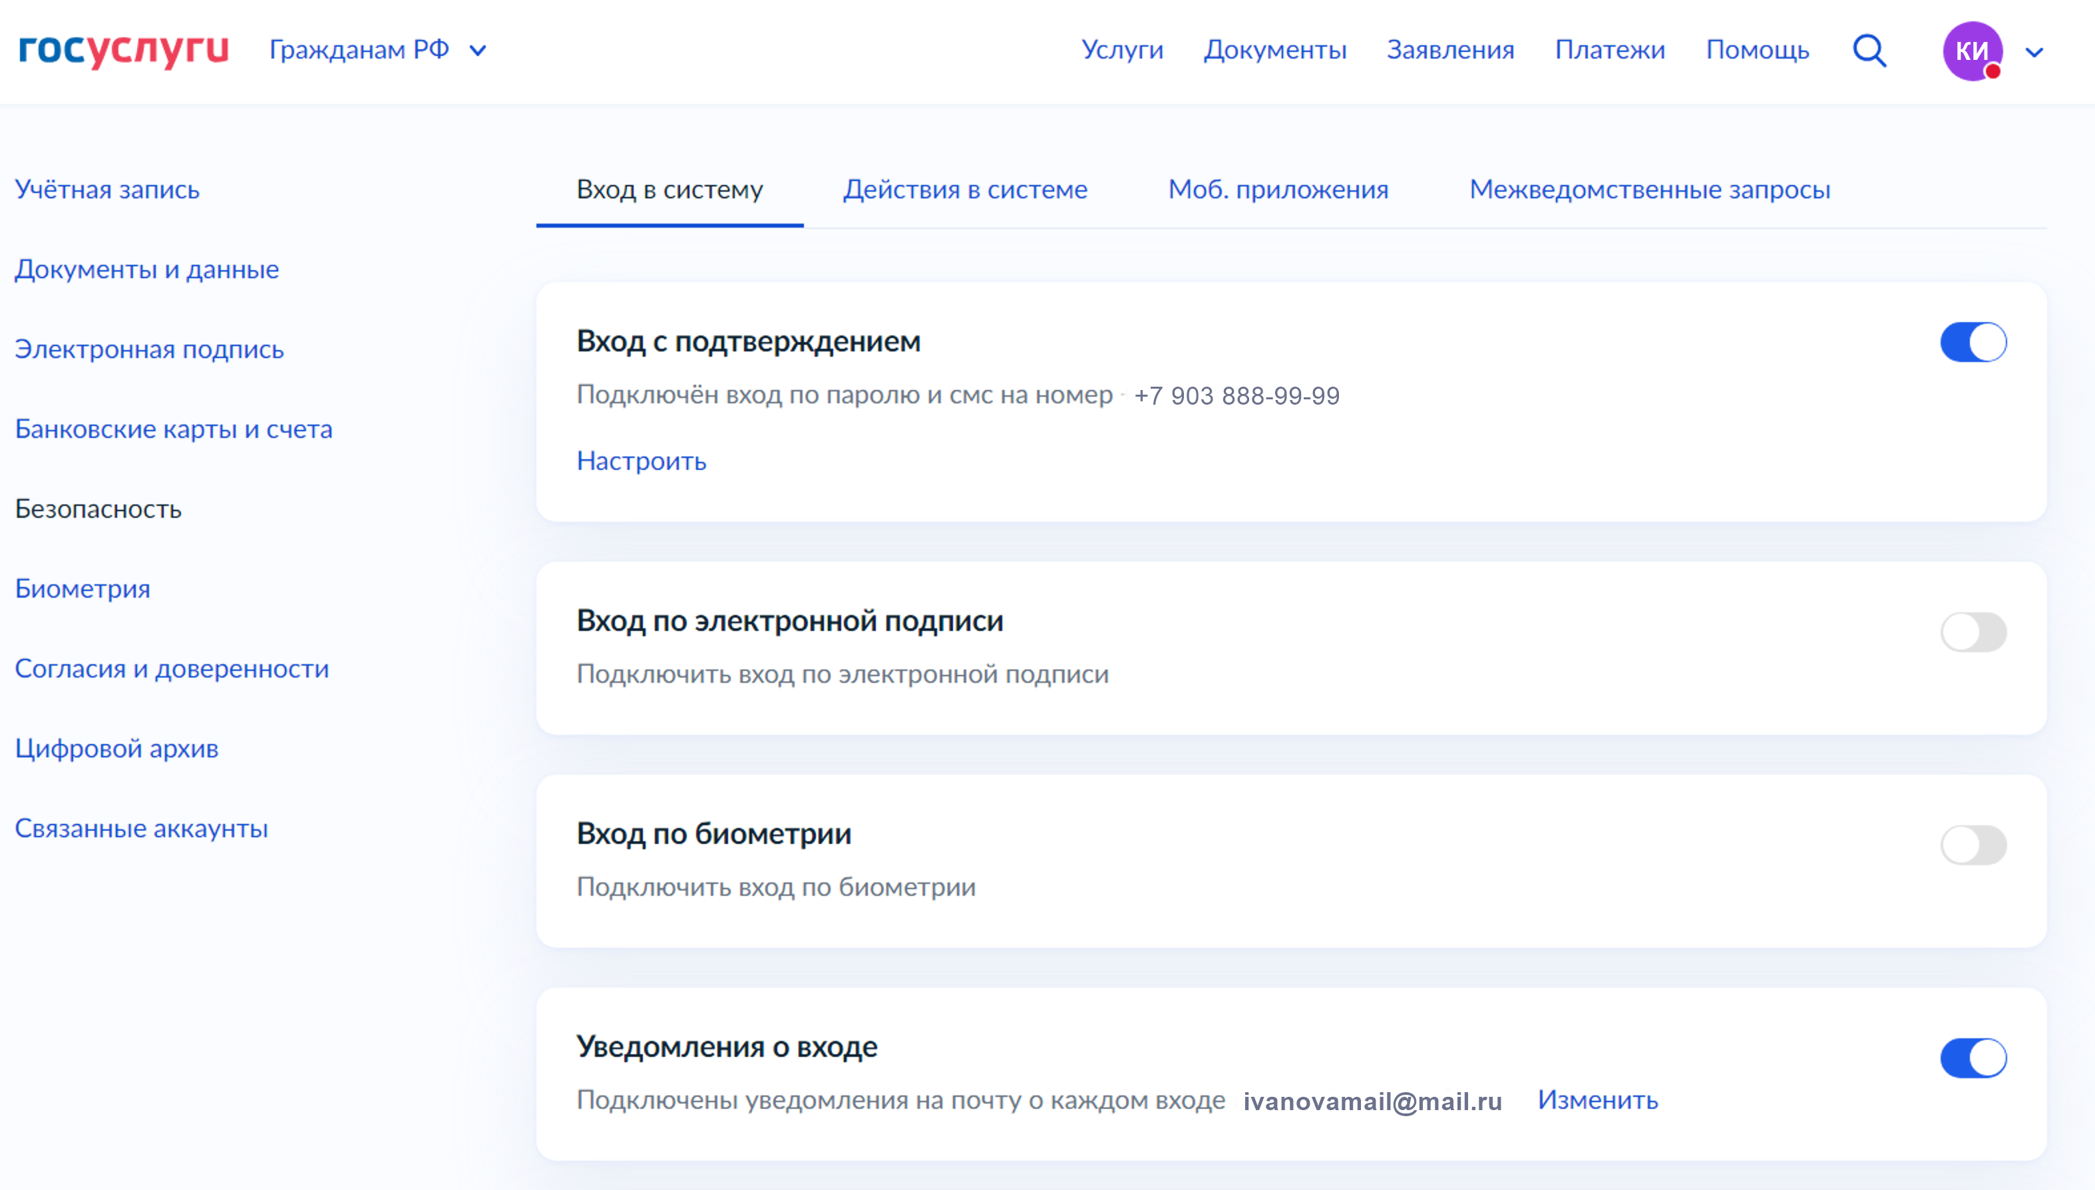Image resolution: width=2095 pixels, height=1190 pixels.
Task: Disable Вход с подтверждением toggle
Action: pyautogui.click(x=1973, y=341)
